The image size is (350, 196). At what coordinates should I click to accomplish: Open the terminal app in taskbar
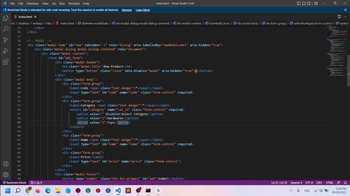pyautogui.click(x=148, y=191)
